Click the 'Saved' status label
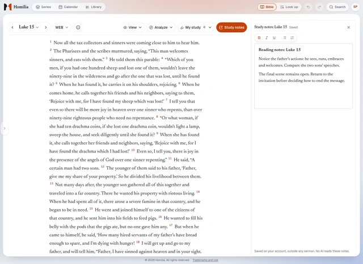The width and height of the screenshot is (363, 264). (x=293, y=27)
